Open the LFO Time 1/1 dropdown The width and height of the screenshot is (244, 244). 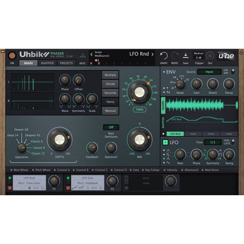pyautogui.click(x=213, y=142)
